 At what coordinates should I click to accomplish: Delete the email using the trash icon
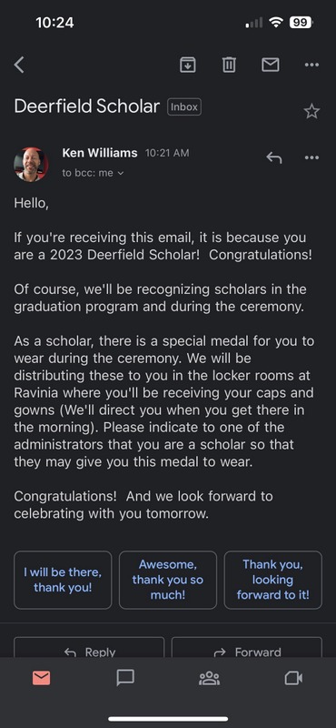(x=229, y=65)
